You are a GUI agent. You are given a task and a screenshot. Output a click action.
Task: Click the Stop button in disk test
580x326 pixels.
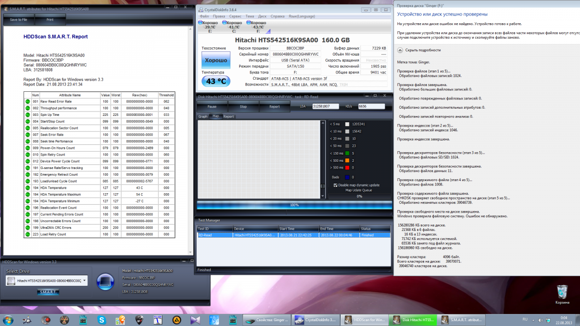click(x=243, y=106)
